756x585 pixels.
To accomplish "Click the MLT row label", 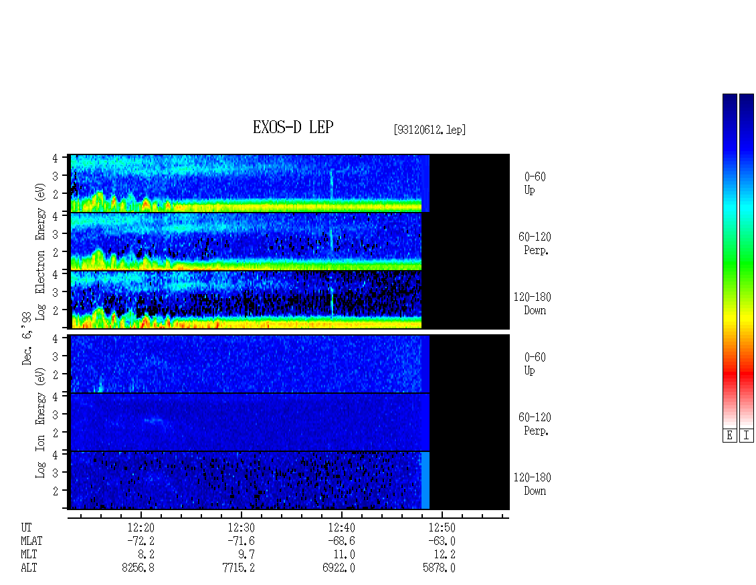I will pos(29,555).
